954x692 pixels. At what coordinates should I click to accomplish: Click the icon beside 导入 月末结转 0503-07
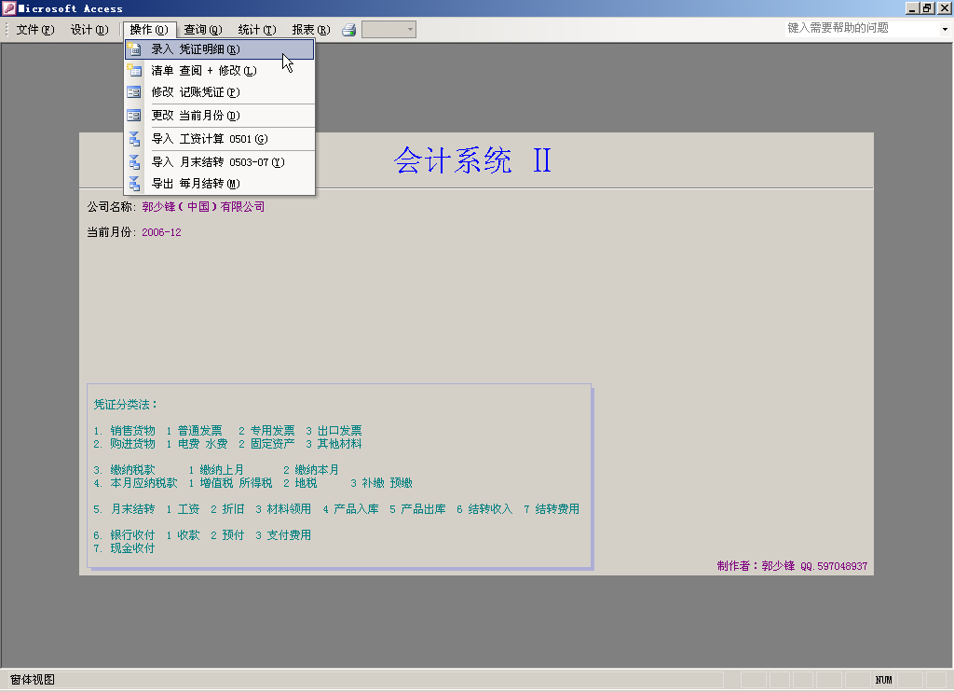pyautogui.click(x=134, y=162)
